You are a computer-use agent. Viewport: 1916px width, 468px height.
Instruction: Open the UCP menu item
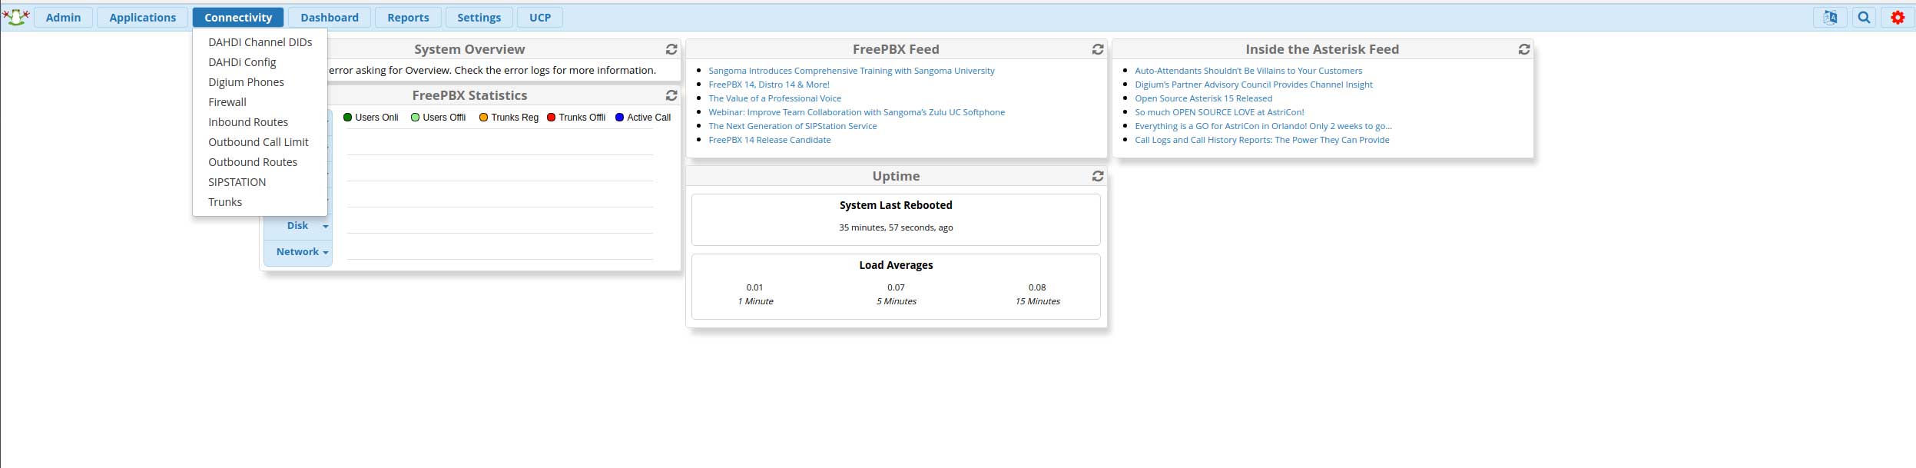[x=540, y=17]
